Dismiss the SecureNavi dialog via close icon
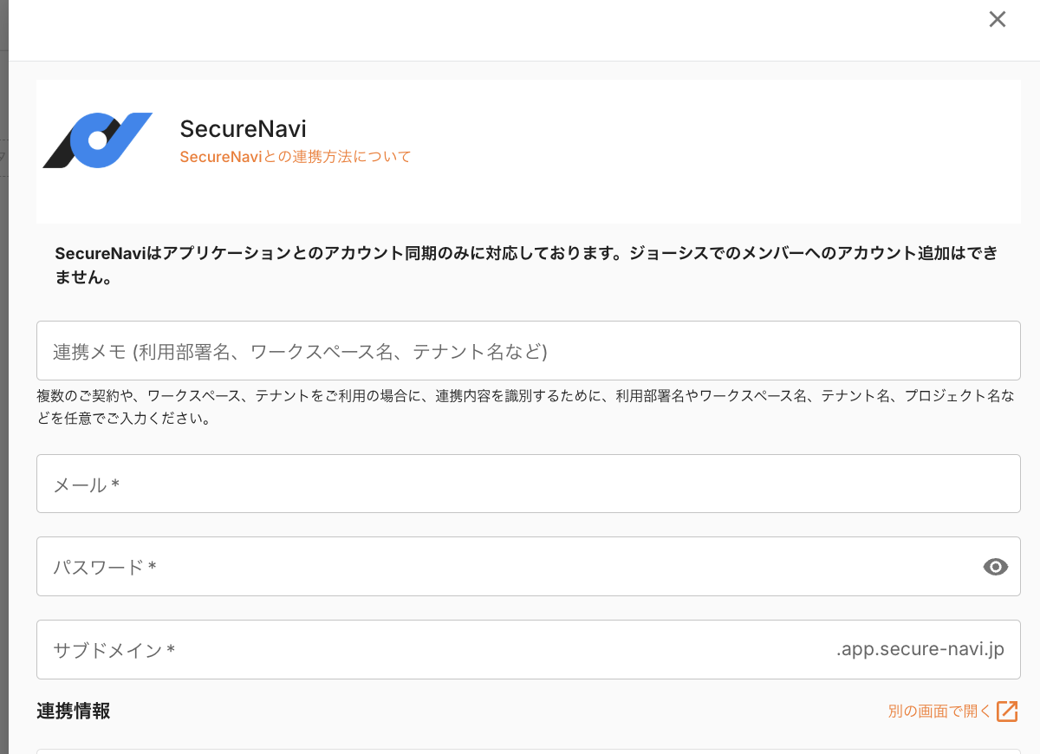Screen dimensions: 1040x754 tap(997, 19)
